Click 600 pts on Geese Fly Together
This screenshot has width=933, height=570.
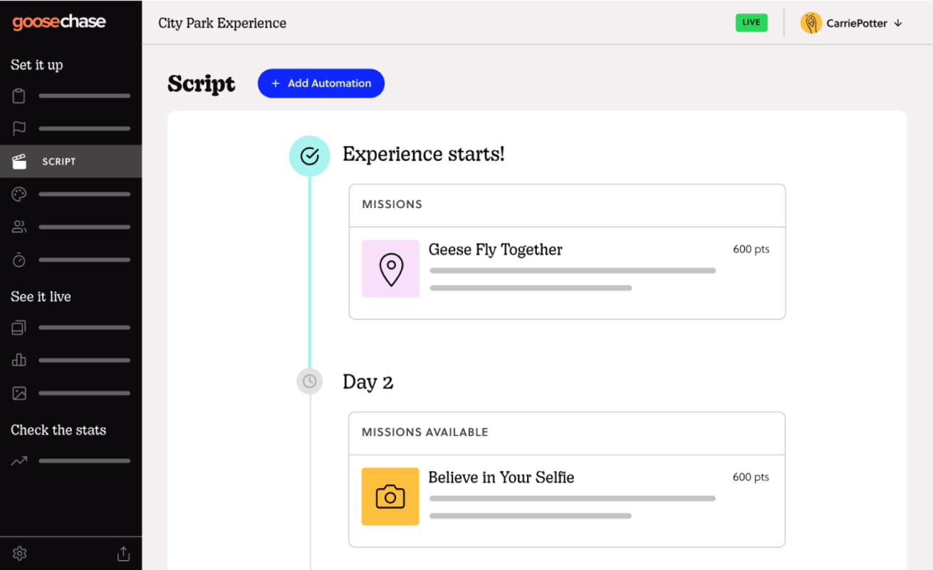click(751, 249)
